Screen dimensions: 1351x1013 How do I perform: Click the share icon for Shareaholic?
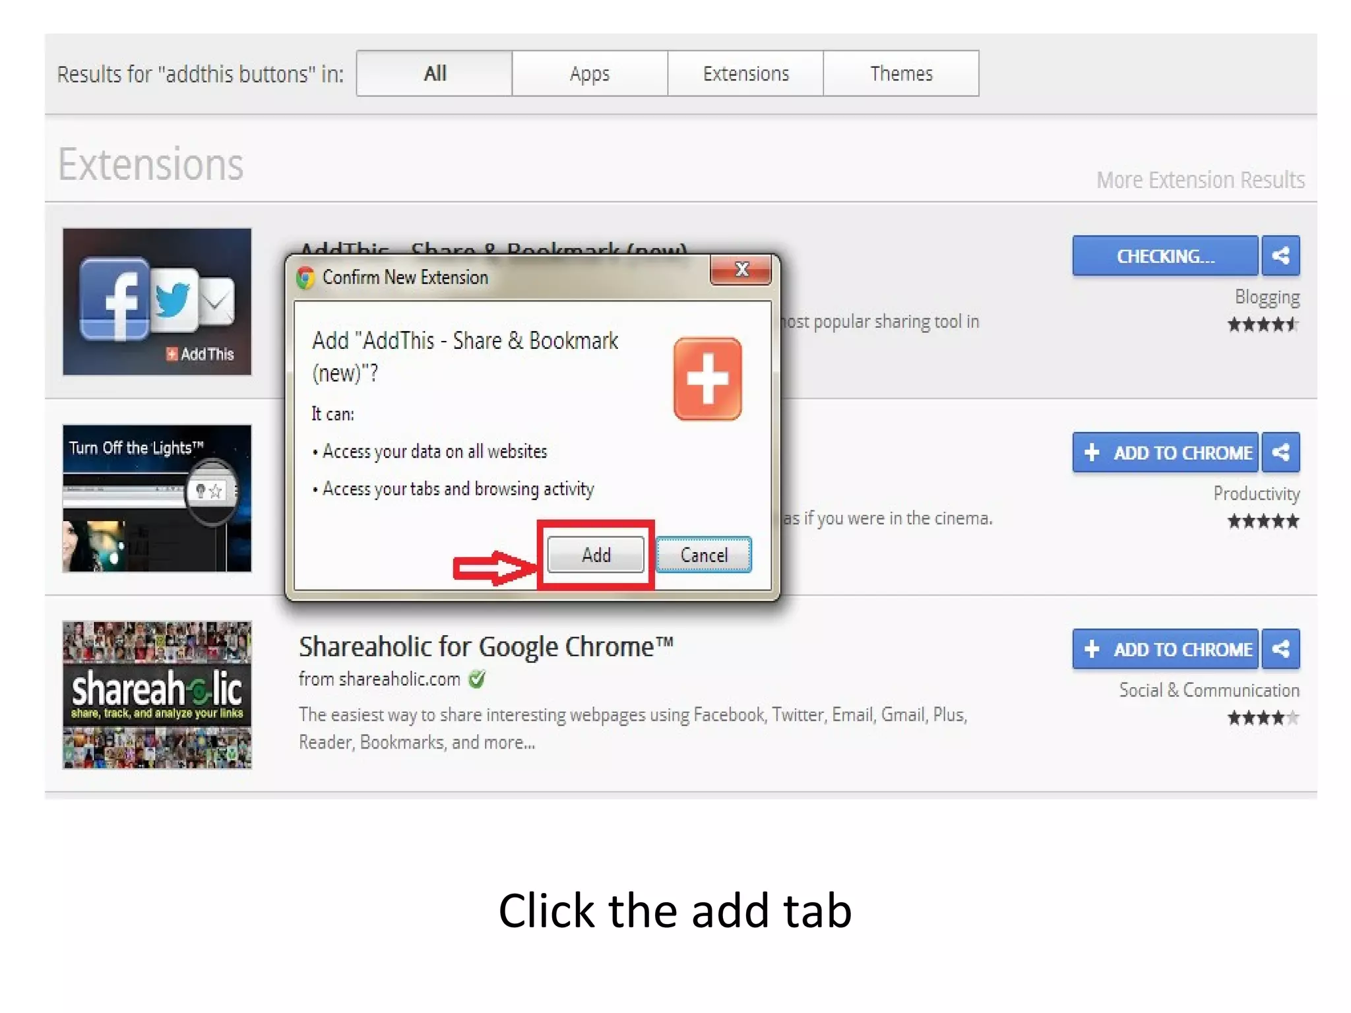1280,649
